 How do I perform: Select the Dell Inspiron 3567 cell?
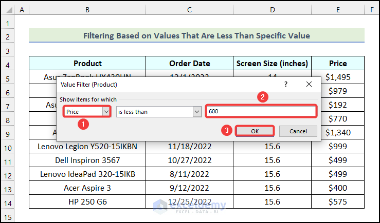(87, 160)
